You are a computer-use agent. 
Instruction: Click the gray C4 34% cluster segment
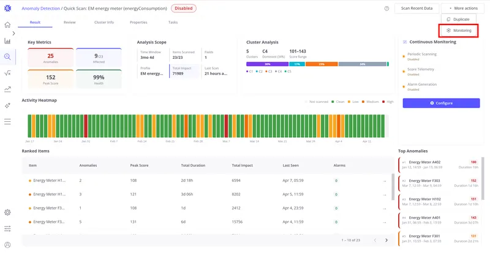click(x=363, y=64)
